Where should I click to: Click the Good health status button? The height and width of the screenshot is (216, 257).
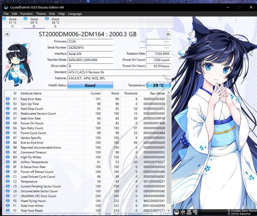(90, 86)
